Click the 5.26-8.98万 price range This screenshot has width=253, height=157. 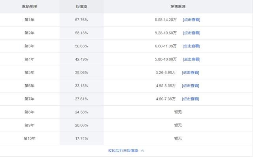pos(166,73)
